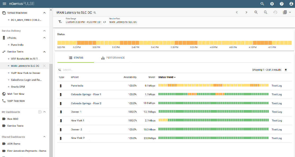The image size is (295, 157).
Task: Open Test Log for Denver 2
Action: coord(276,130)
